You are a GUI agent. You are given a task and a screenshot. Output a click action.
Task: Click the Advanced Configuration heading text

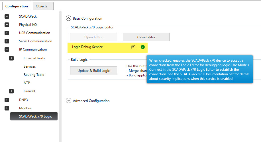(x=91, y=101)
